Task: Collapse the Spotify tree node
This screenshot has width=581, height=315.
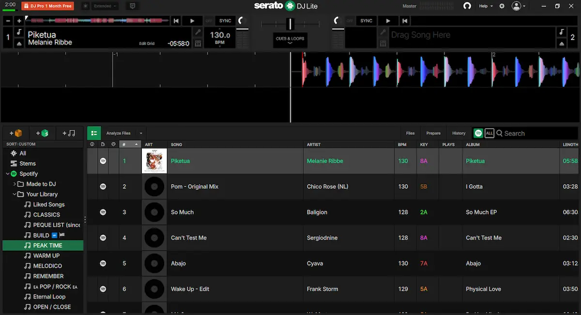Action: [8, 174]
